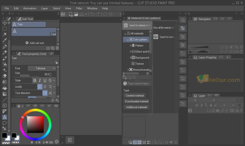The height and width of the screenshot is (146, 245).
Task: Open the Style options dropdown arrow
Action: tap(54, 81)
